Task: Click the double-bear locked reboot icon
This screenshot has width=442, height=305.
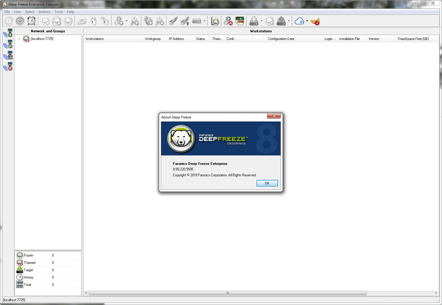Action: click(x=57, y=21)
